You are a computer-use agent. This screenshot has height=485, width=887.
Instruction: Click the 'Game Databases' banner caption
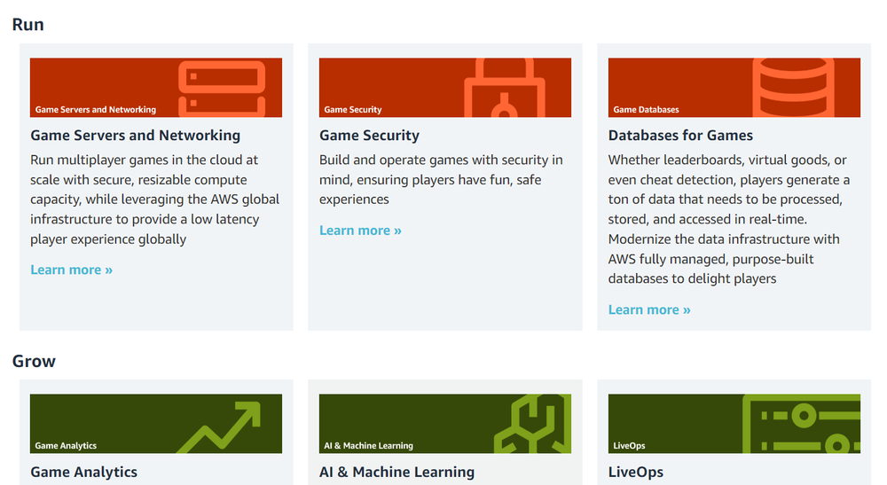point(646,110)
